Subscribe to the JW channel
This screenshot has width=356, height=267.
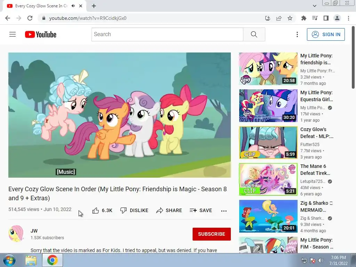pos(212,234)
